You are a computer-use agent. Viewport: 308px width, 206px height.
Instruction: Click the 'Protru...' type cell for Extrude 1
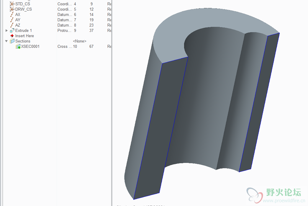[x=64, y=30]
